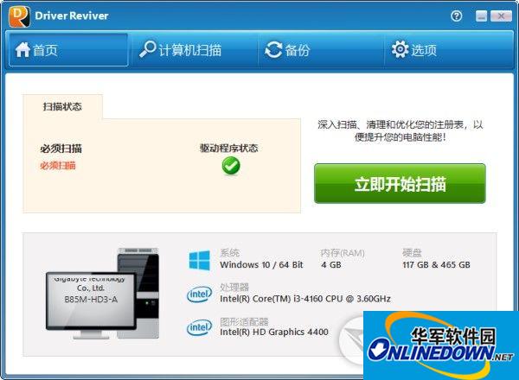The image size is (519, 380).
Task: Open the 选项 options tab
Action: (448, 50)
